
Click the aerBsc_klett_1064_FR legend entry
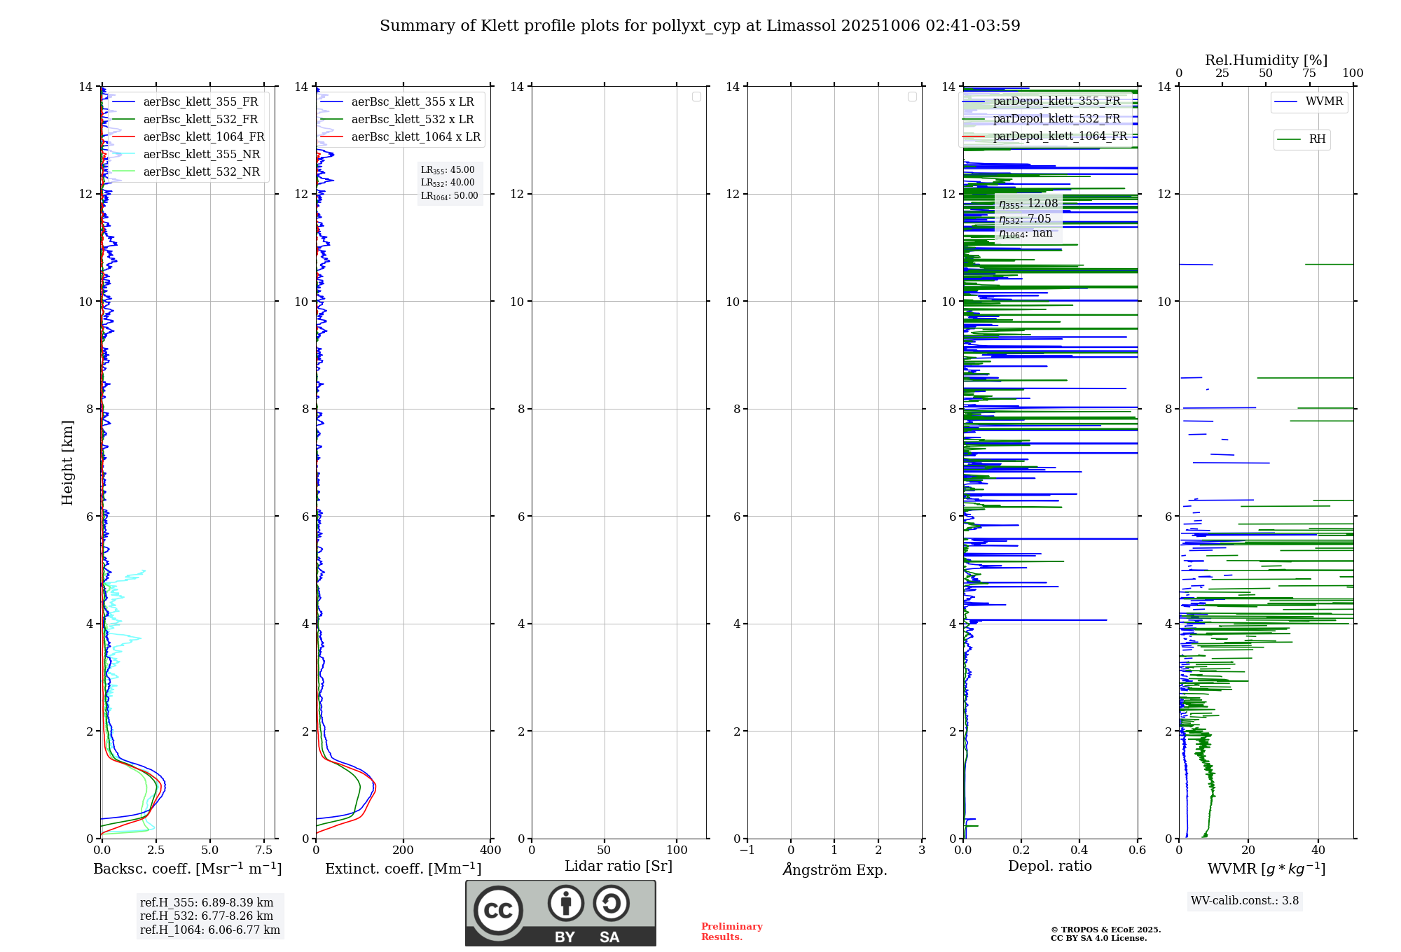pos(203,137)
